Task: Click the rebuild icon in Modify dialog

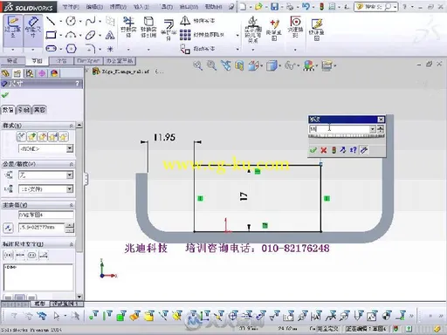Action: 334,150
